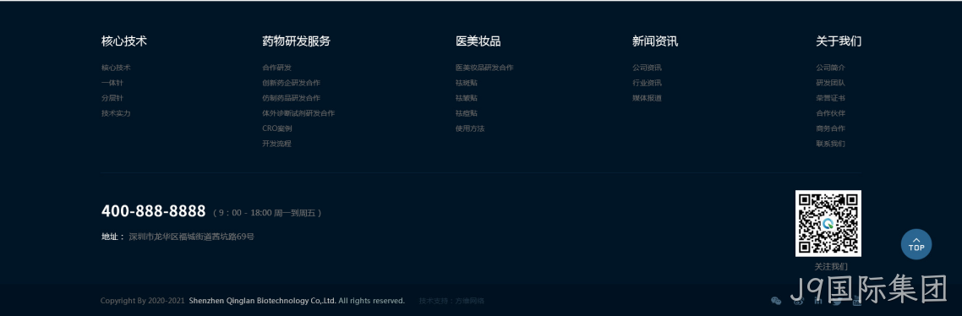Screen dimensions: 962x316
Task: Click the 400-888-8888 phone number
Action: point(153,211)
